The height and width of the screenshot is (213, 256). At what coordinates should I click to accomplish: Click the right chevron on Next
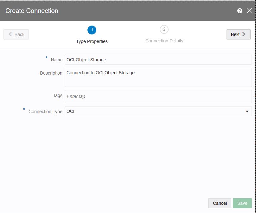pyautogui.click(x=244, y=34)
